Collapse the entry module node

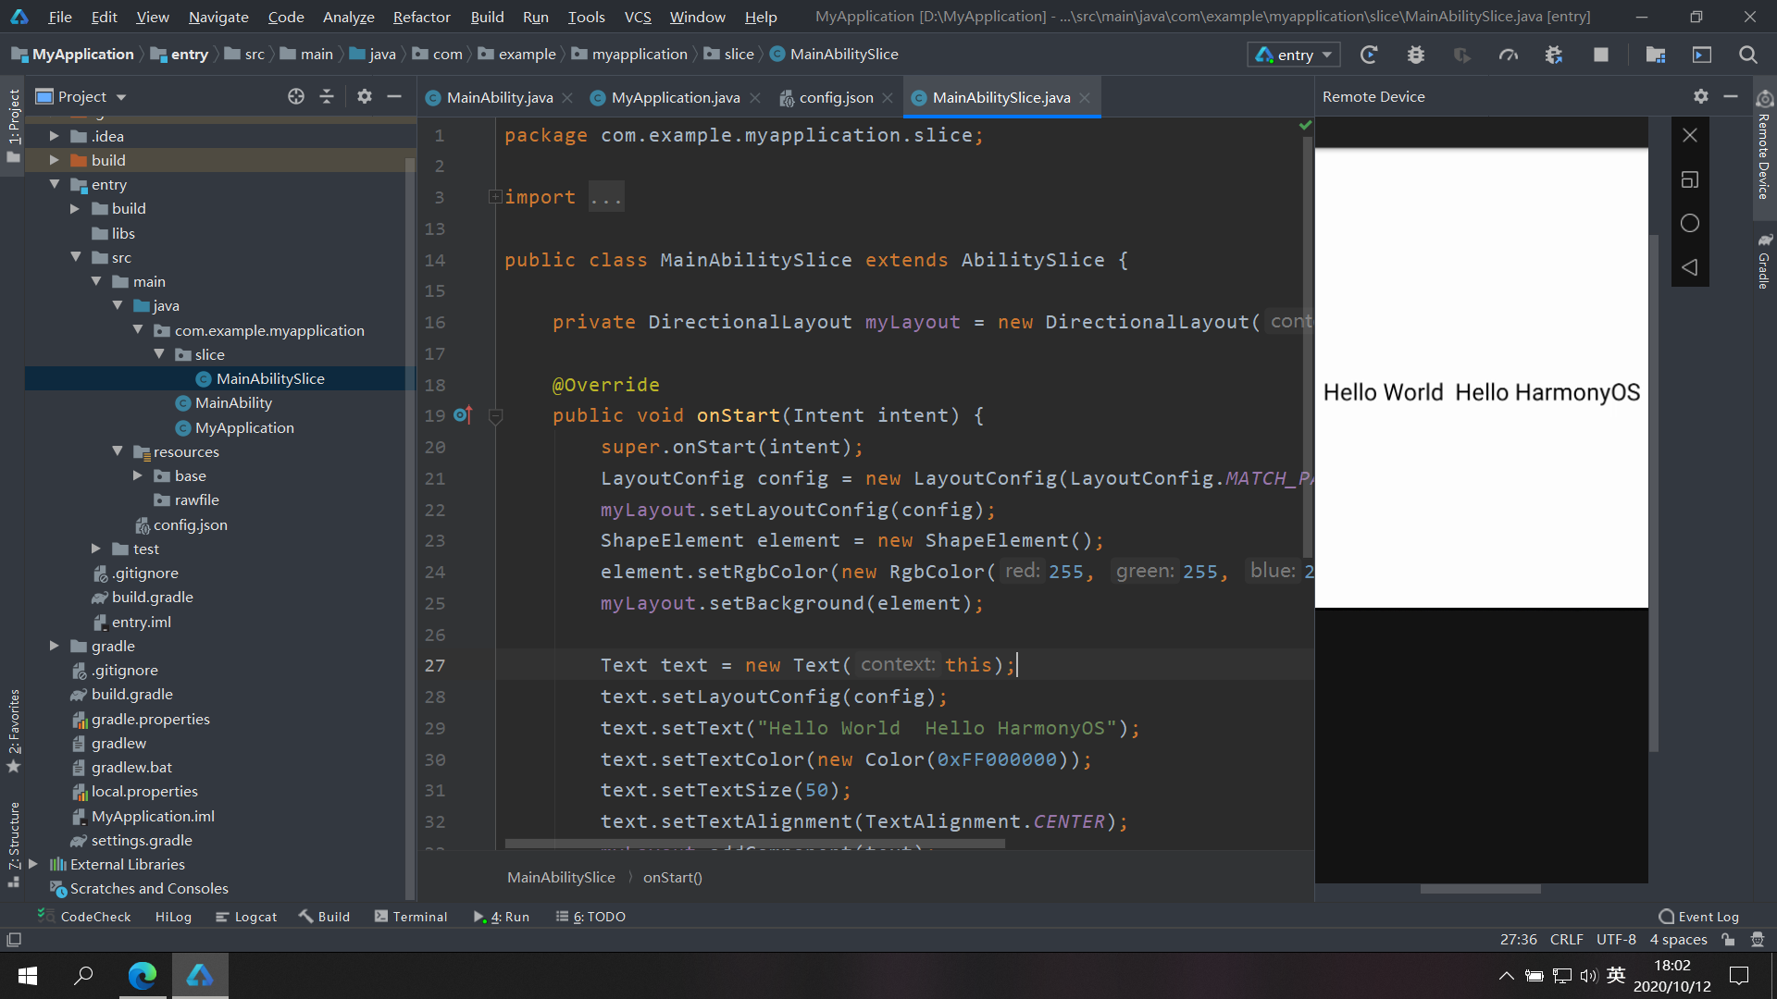point(55,184)
